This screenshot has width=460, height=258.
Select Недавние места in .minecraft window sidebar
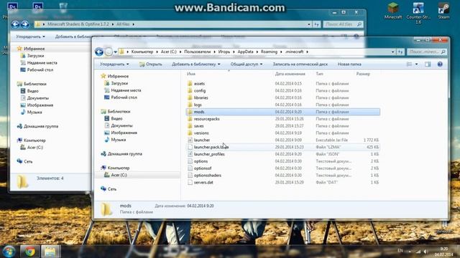pyautogui.click(x=126, y=90)
